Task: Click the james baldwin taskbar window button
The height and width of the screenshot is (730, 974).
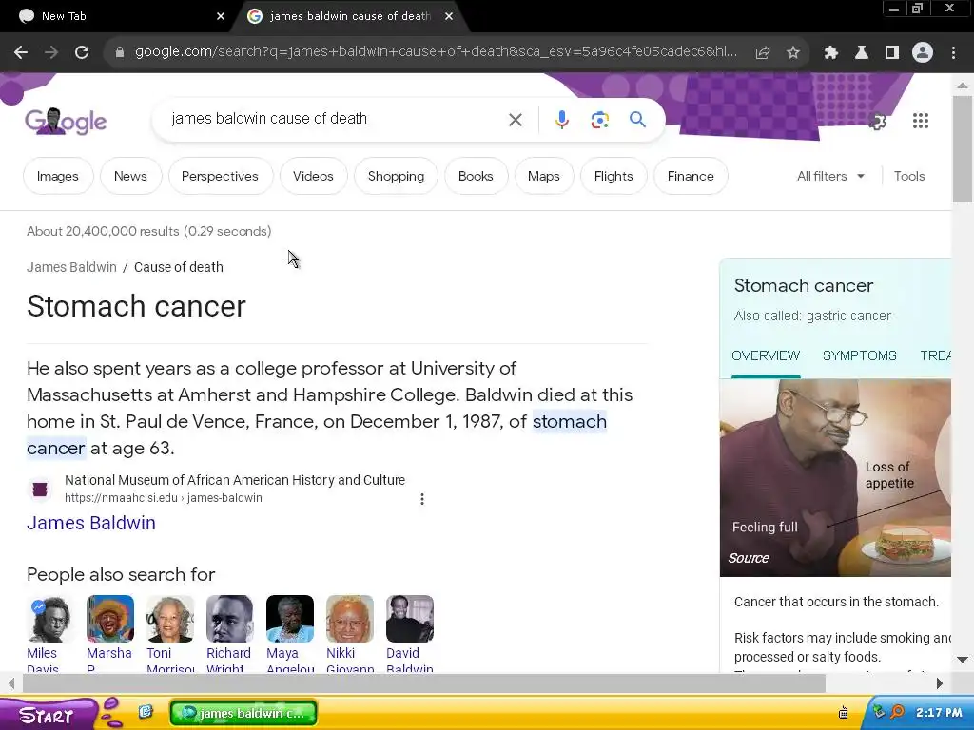Action: coord(243,713)
